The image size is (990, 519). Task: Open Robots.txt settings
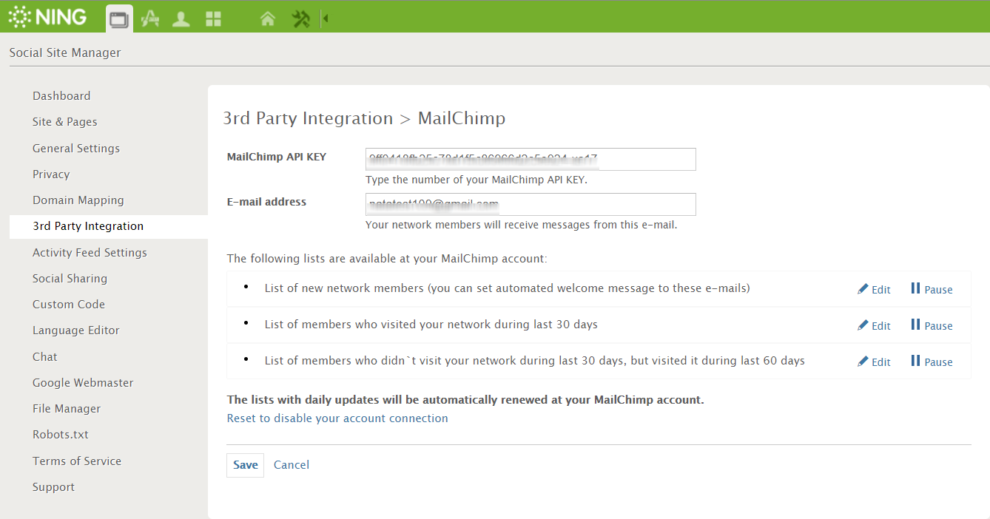[x=61, y=435]
